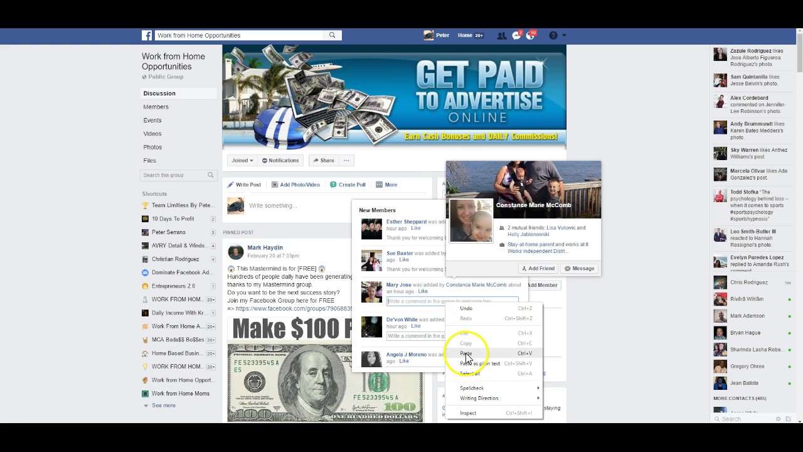Open the Joined dropdown button
Image resolution: width=803 pixels, height=452 pixels.
click(x=242, y=161)
